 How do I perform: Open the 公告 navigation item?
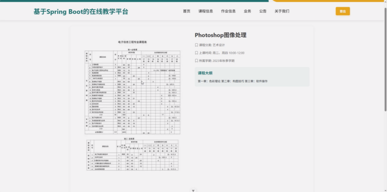pyautogui.click(x=263, y=11)
